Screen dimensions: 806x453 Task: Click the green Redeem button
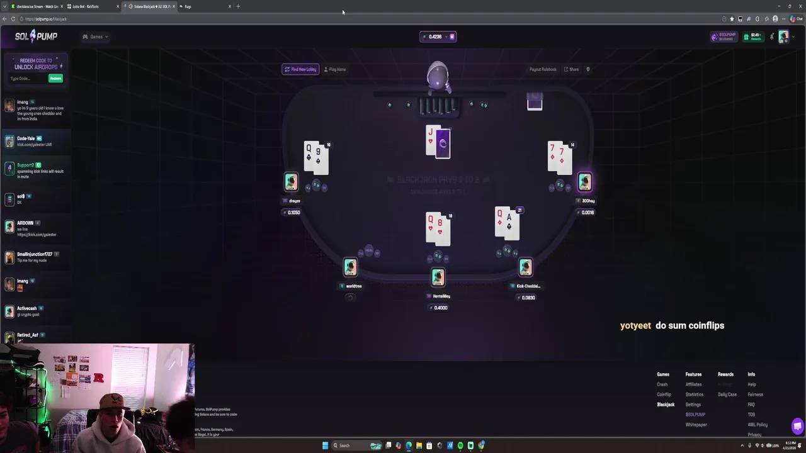pos(55,79)
